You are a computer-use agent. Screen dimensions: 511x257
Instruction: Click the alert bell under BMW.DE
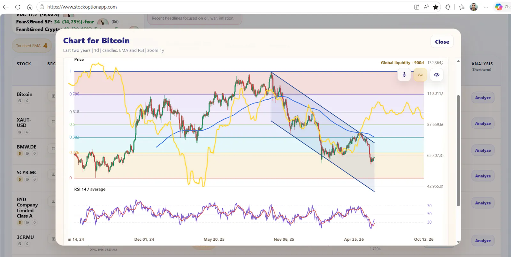click(34, 153)
